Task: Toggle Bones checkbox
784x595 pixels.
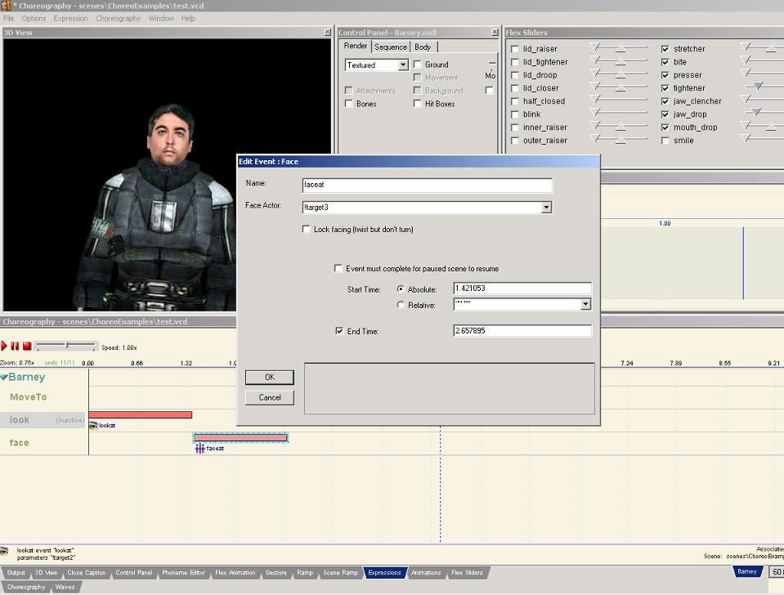Action: click(x=349, y=104)
